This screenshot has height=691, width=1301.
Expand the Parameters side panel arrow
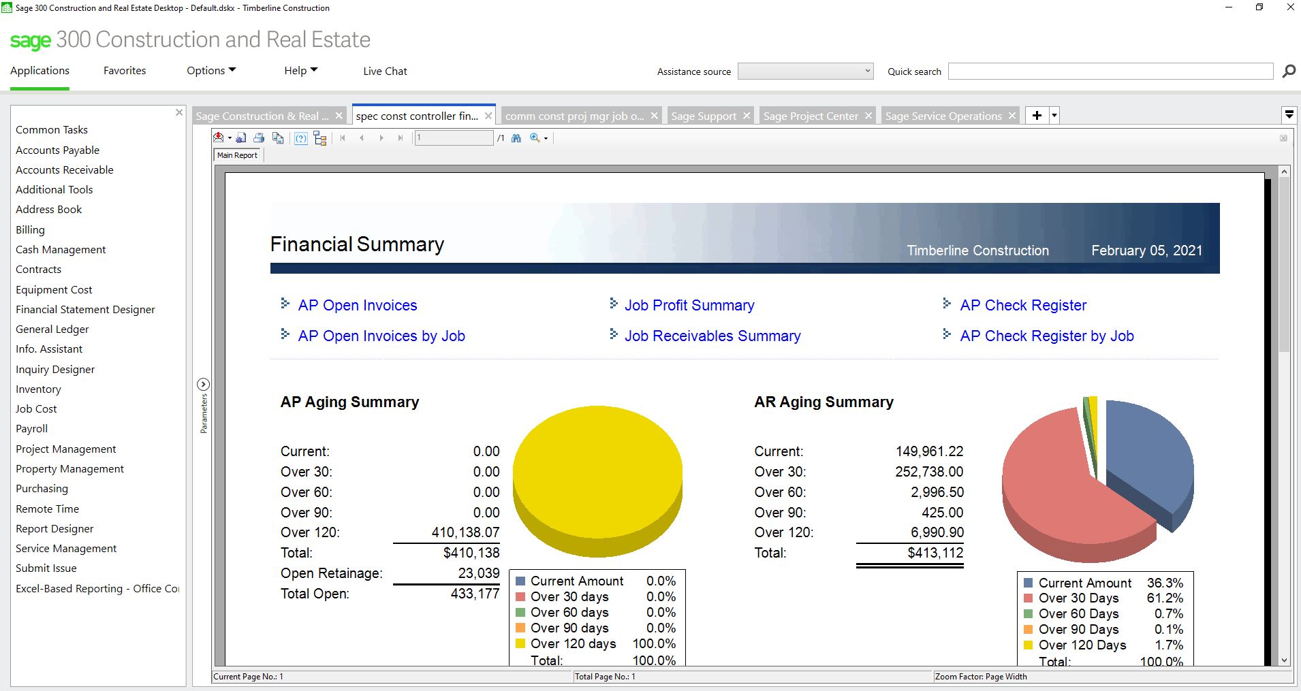(203, 384)
